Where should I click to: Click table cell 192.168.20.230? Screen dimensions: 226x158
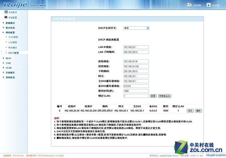coord(88,111)
